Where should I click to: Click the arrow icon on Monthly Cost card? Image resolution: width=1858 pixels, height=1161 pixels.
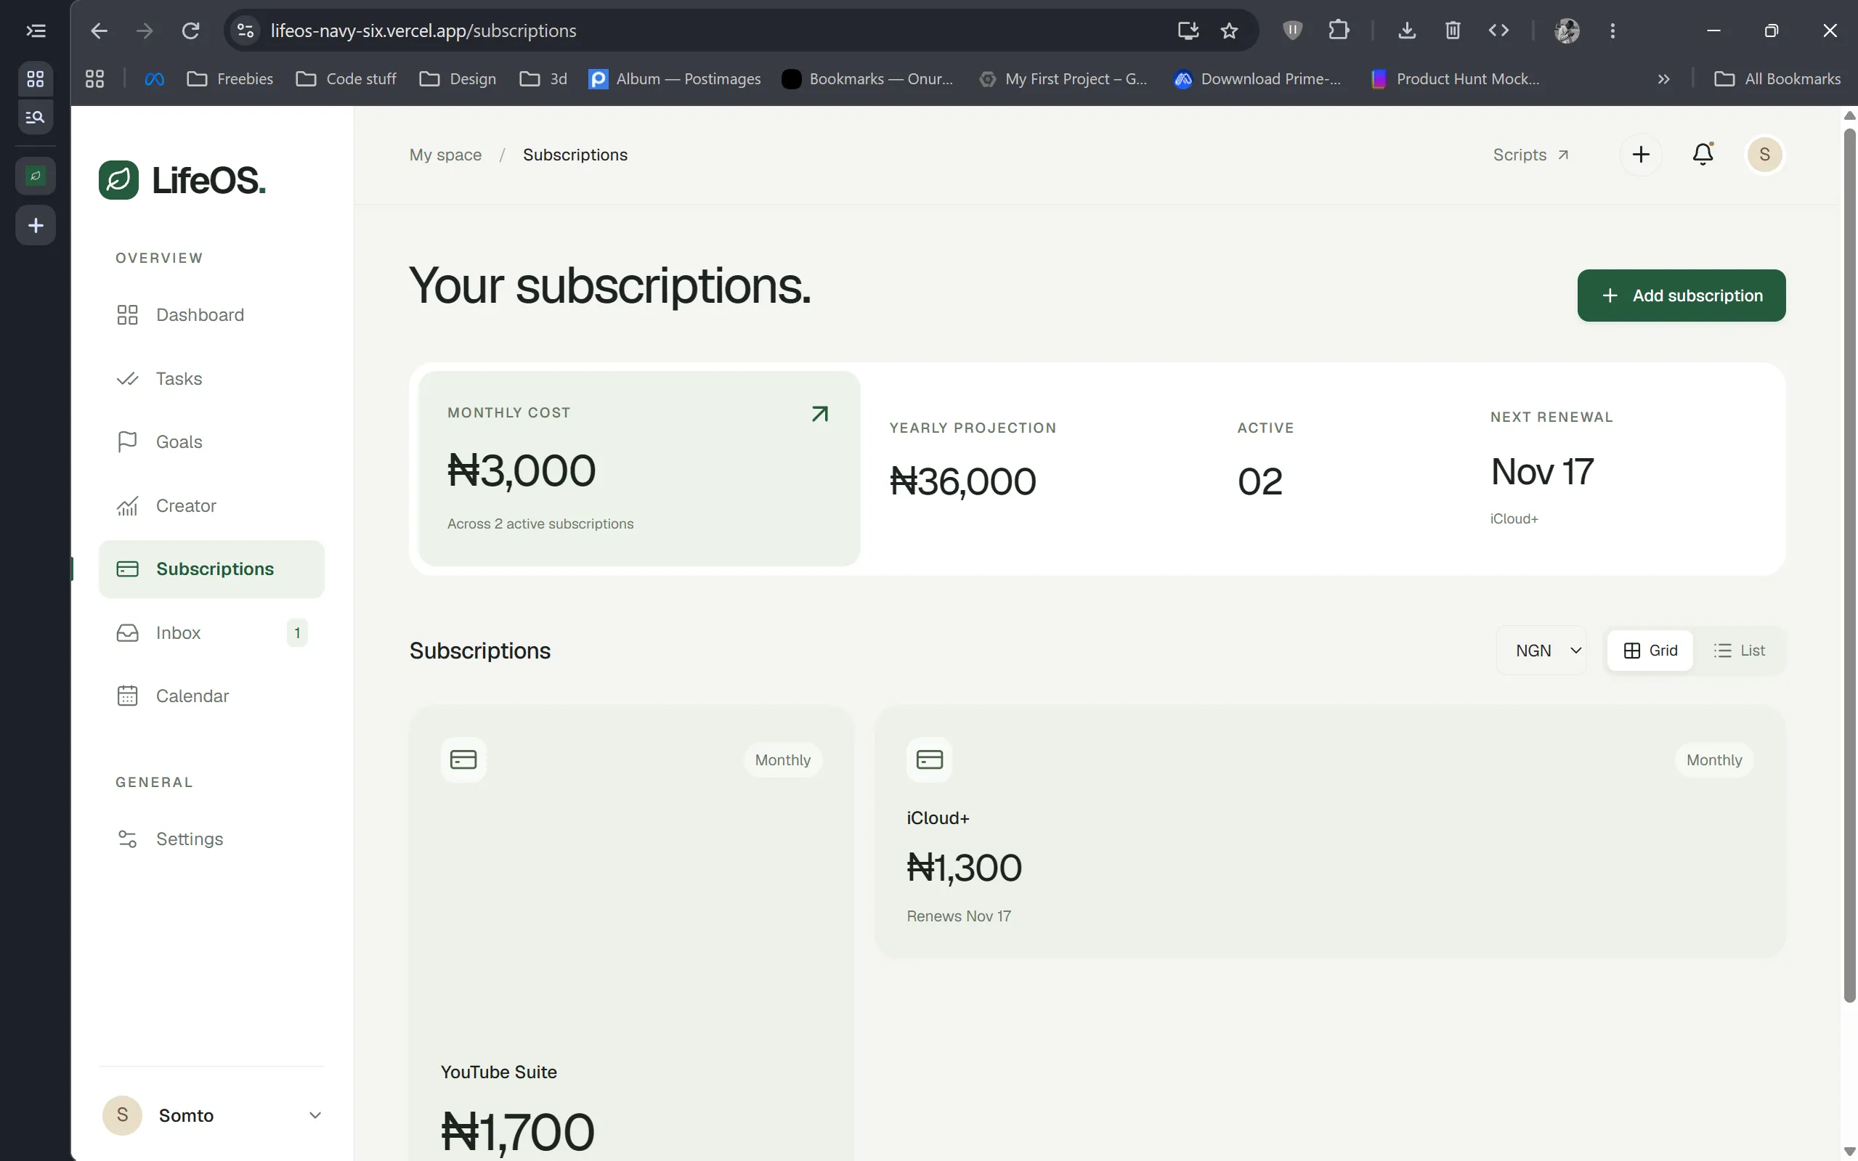(x=819, y=414)
